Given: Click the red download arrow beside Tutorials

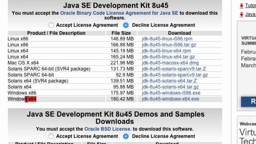Looking at the screenshot, I should pos(242,6).
